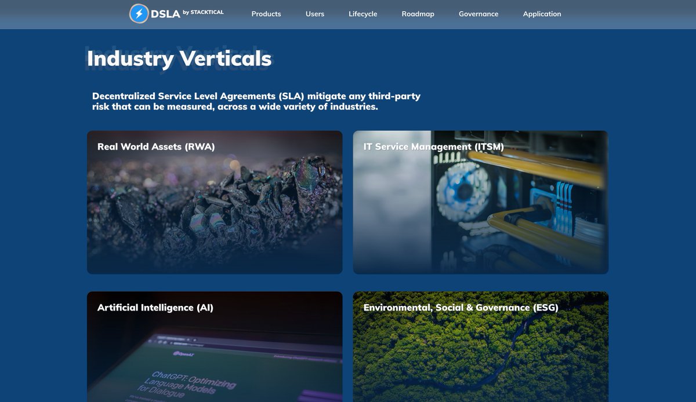Open the 'Artificial Intelligence (AI)' card
Screen dimensions: 696x402
pyautogui.click(x=215, y=348)
